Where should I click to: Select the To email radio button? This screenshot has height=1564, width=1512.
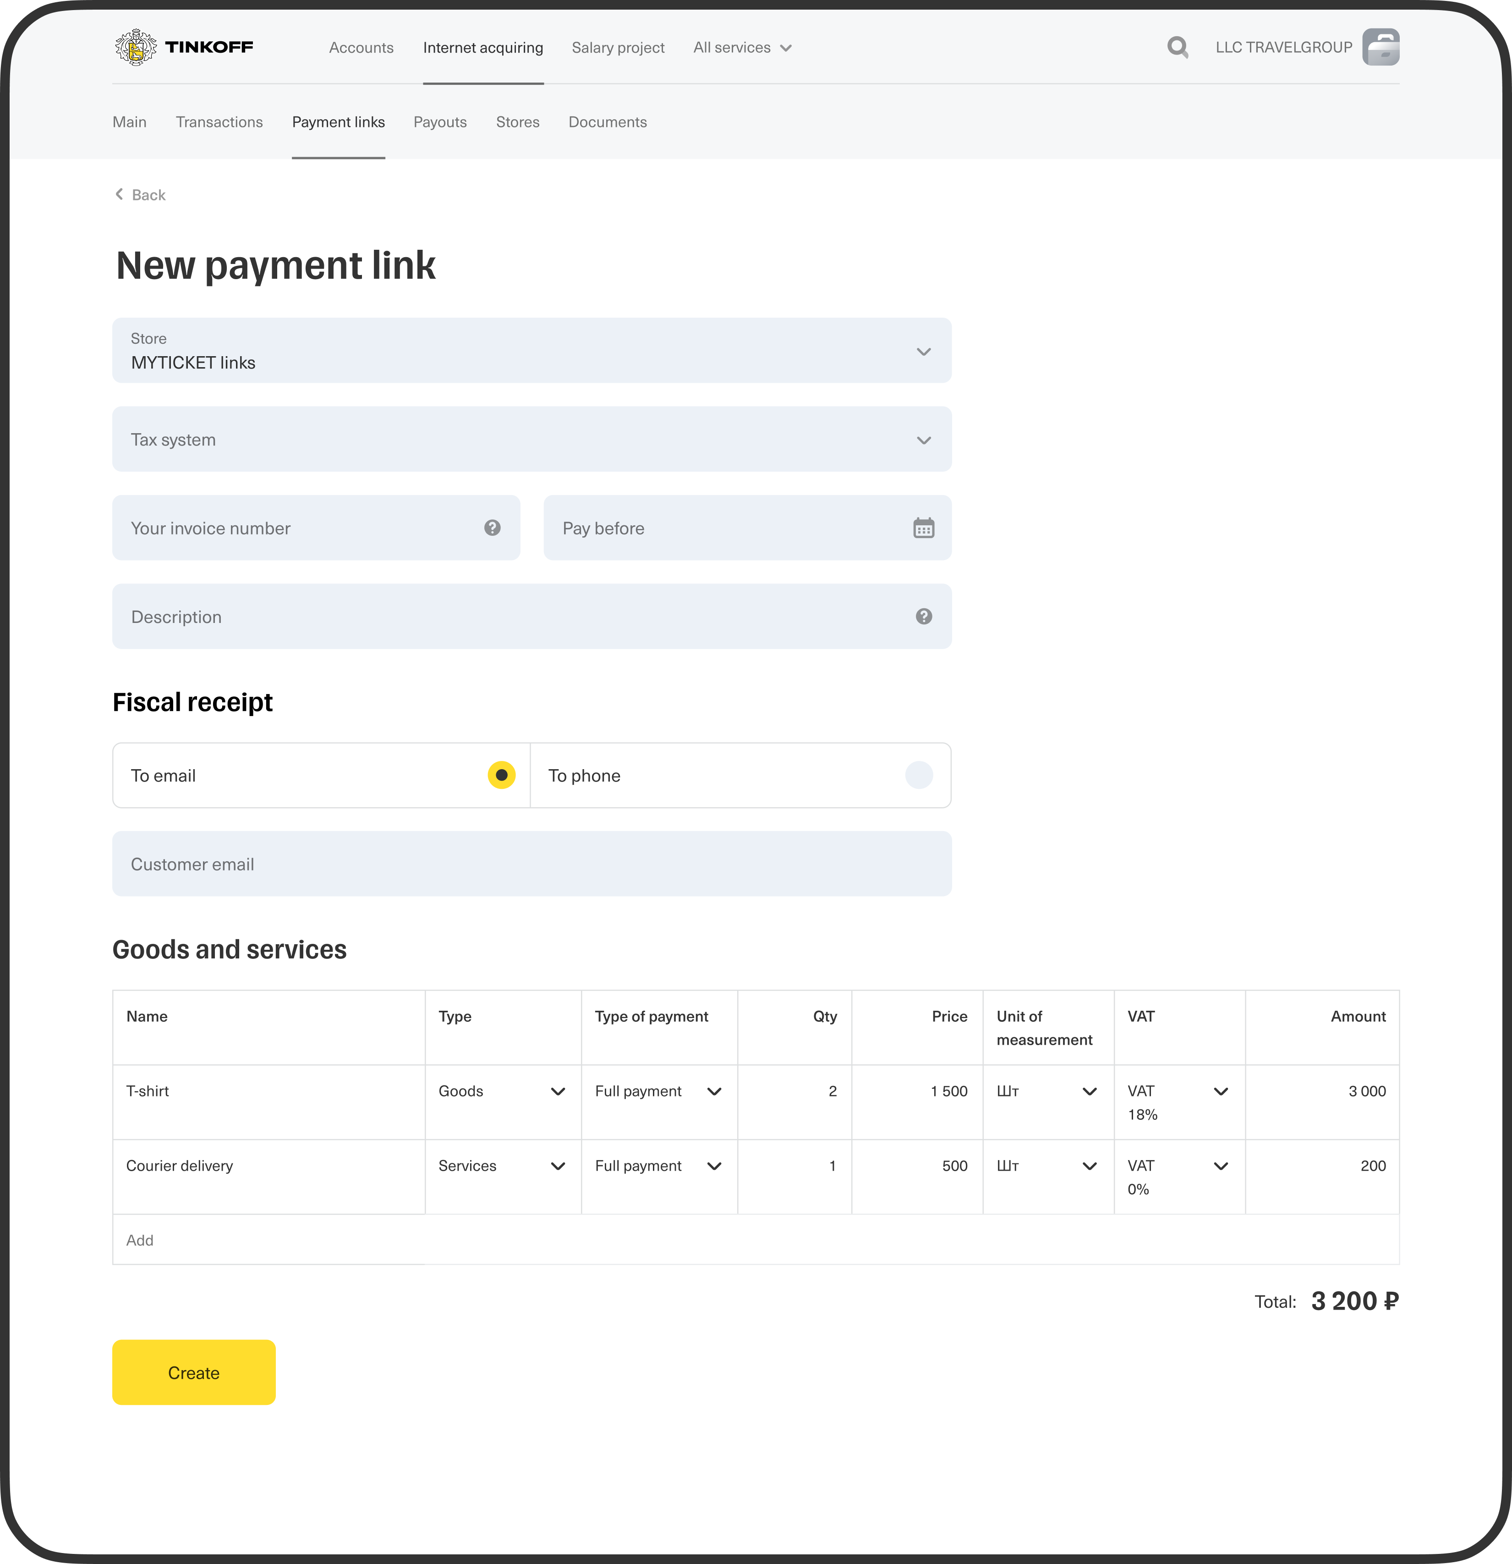pos(502,775)
